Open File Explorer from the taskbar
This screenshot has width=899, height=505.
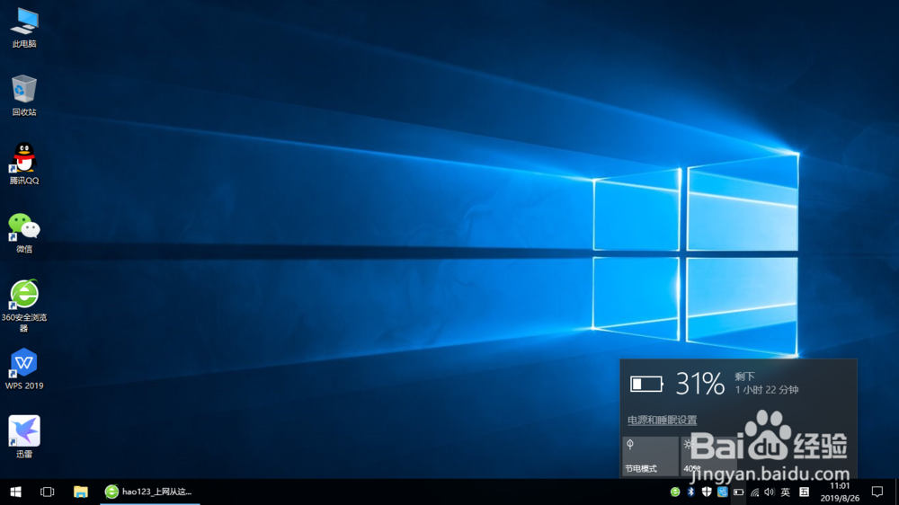[x=80, y=492]
